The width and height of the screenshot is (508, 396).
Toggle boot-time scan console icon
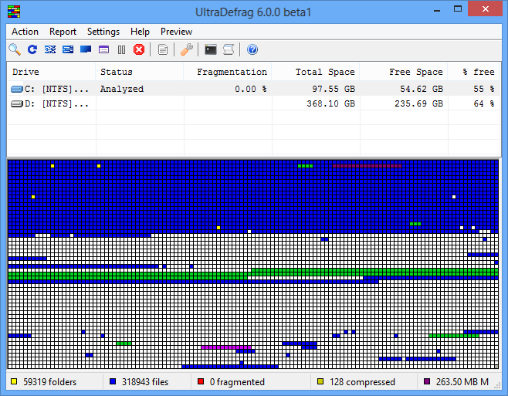(211, 49)
